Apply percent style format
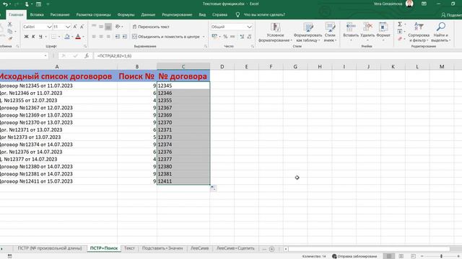The image size is (462, 259). click(x=225, y=37)
